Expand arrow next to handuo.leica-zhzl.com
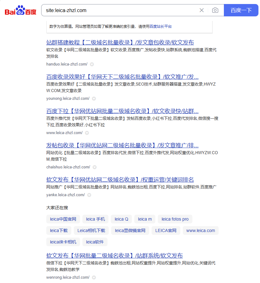 tap(92, 64)
